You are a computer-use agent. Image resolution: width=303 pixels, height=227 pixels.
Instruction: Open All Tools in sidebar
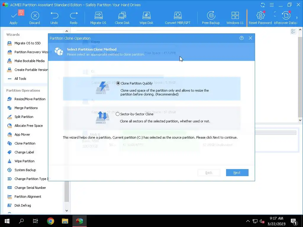point(20,79)
